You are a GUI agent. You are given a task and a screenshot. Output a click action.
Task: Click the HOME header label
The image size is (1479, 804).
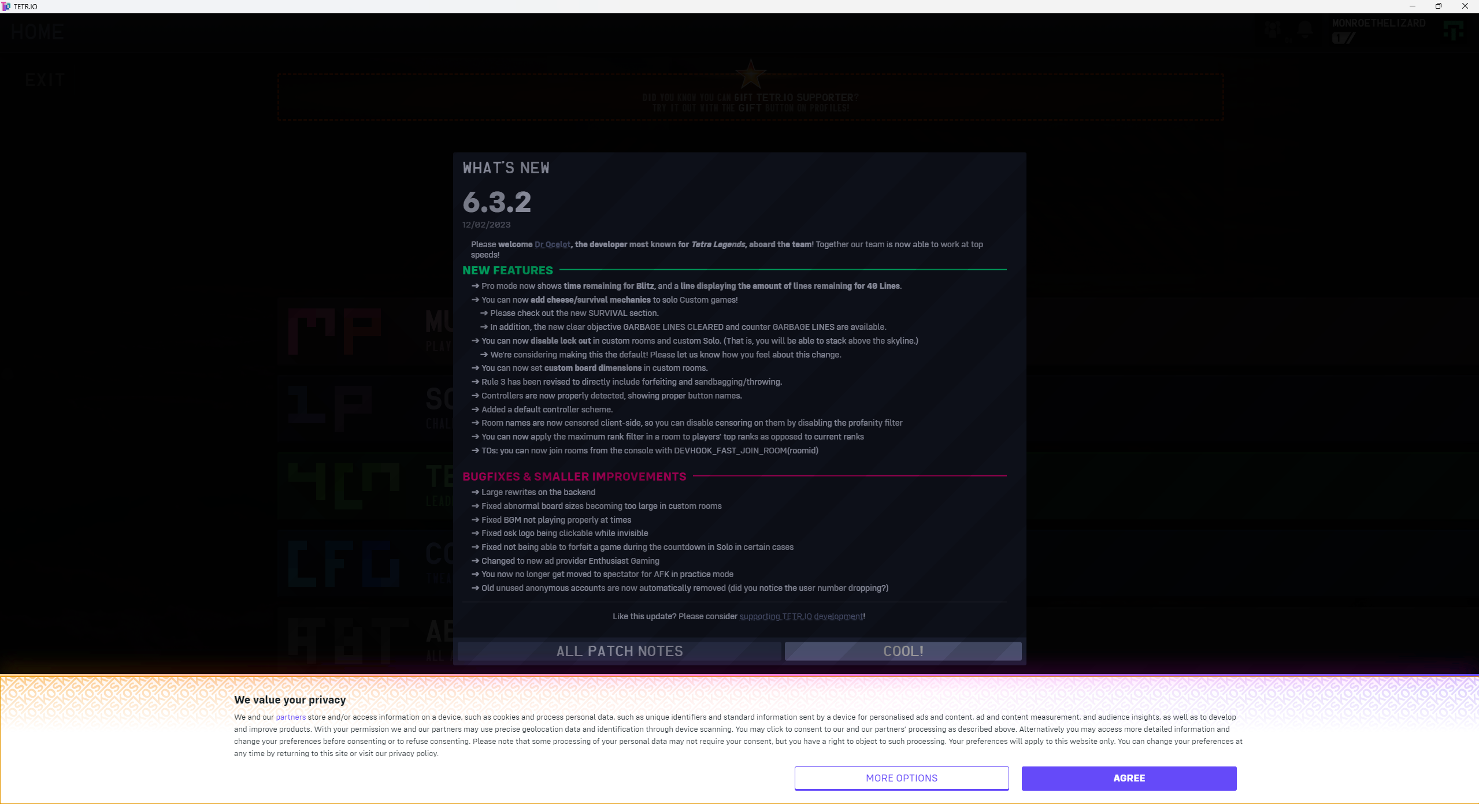click(37, 32)
